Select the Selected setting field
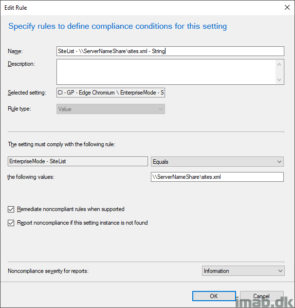Viewport: 295px width, 308px height. [111, 93]
